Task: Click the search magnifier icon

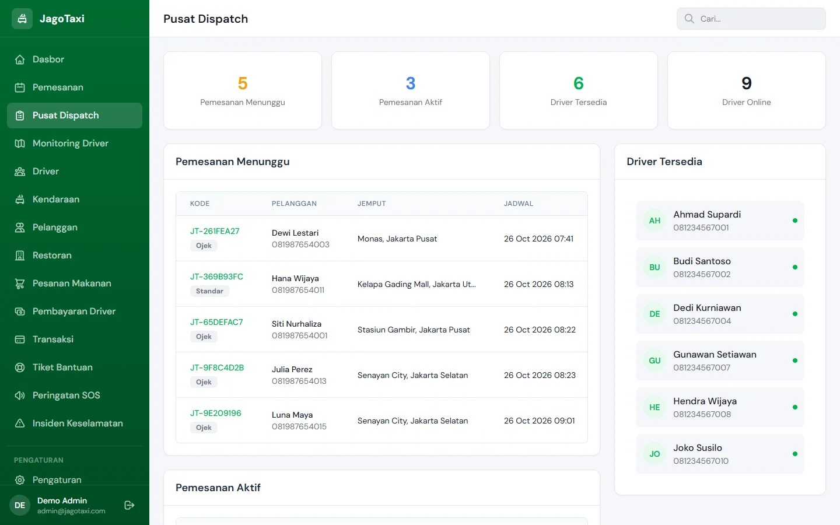Action: tap(689, 19)
